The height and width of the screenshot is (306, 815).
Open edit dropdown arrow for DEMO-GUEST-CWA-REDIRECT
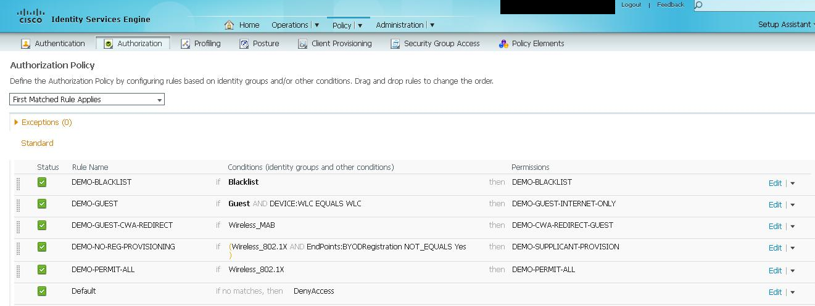pyautogui.click(x=793, y=227)
